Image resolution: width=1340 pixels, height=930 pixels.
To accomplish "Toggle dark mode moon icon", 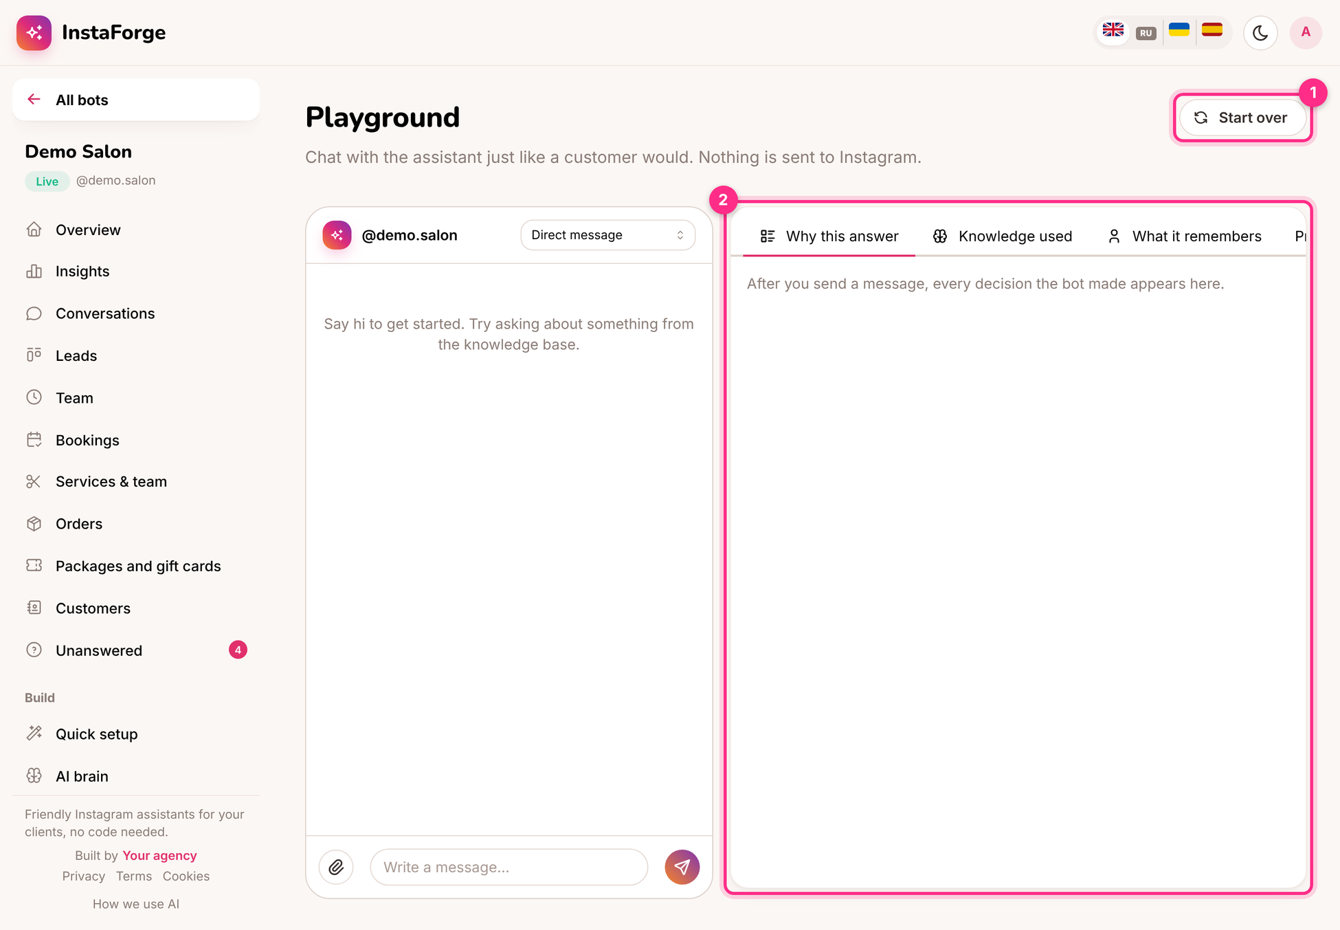I will (1260, 32).
